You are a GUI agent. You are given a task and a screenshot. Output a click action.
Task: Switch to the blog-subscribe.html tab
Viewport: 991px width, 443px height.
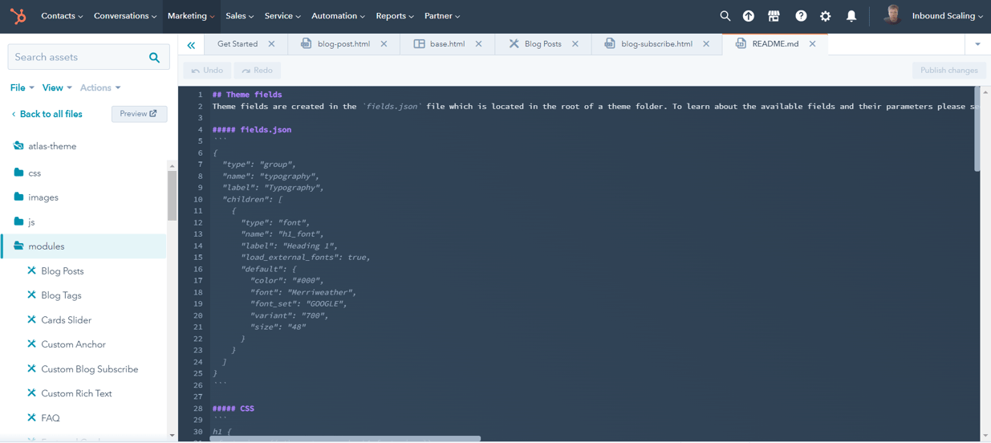(656, 44)
